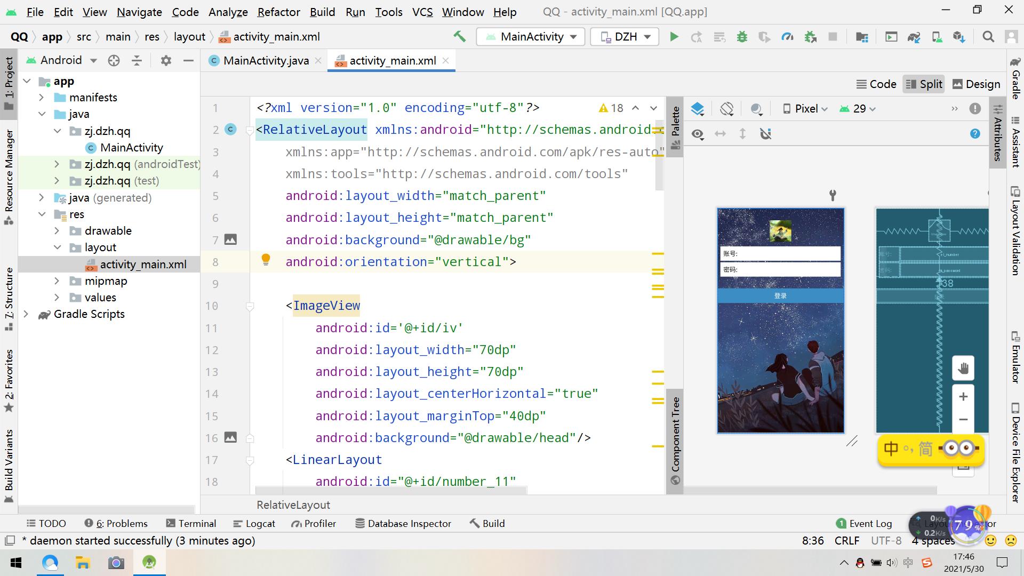1024x576 pixels.
Task: Click the related class icon on line 2
Action: (230, 129)
